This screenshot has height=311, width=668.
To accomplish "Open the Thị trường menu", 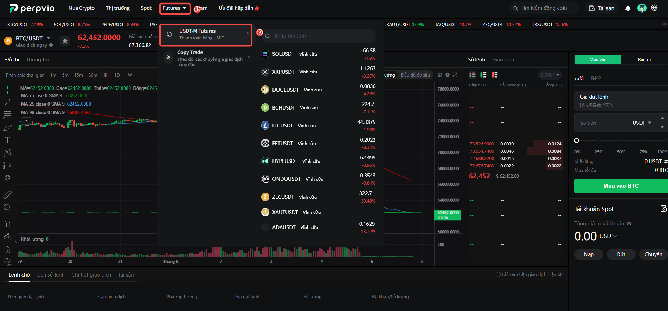I will (117, 8).
